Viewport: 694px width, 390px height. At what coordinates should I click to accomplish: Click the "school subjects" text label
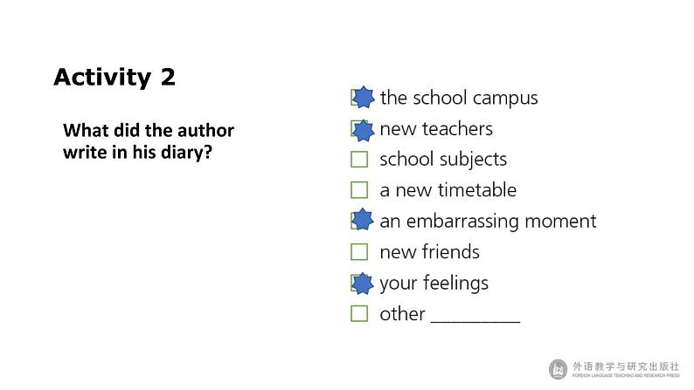[x=443, y=160]
